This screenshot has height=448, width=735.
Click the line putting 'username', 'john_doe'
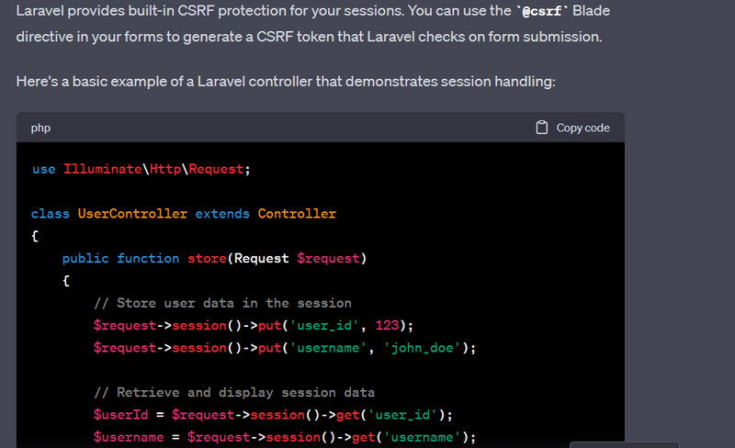pyautogui.click(x=285, y=348)
